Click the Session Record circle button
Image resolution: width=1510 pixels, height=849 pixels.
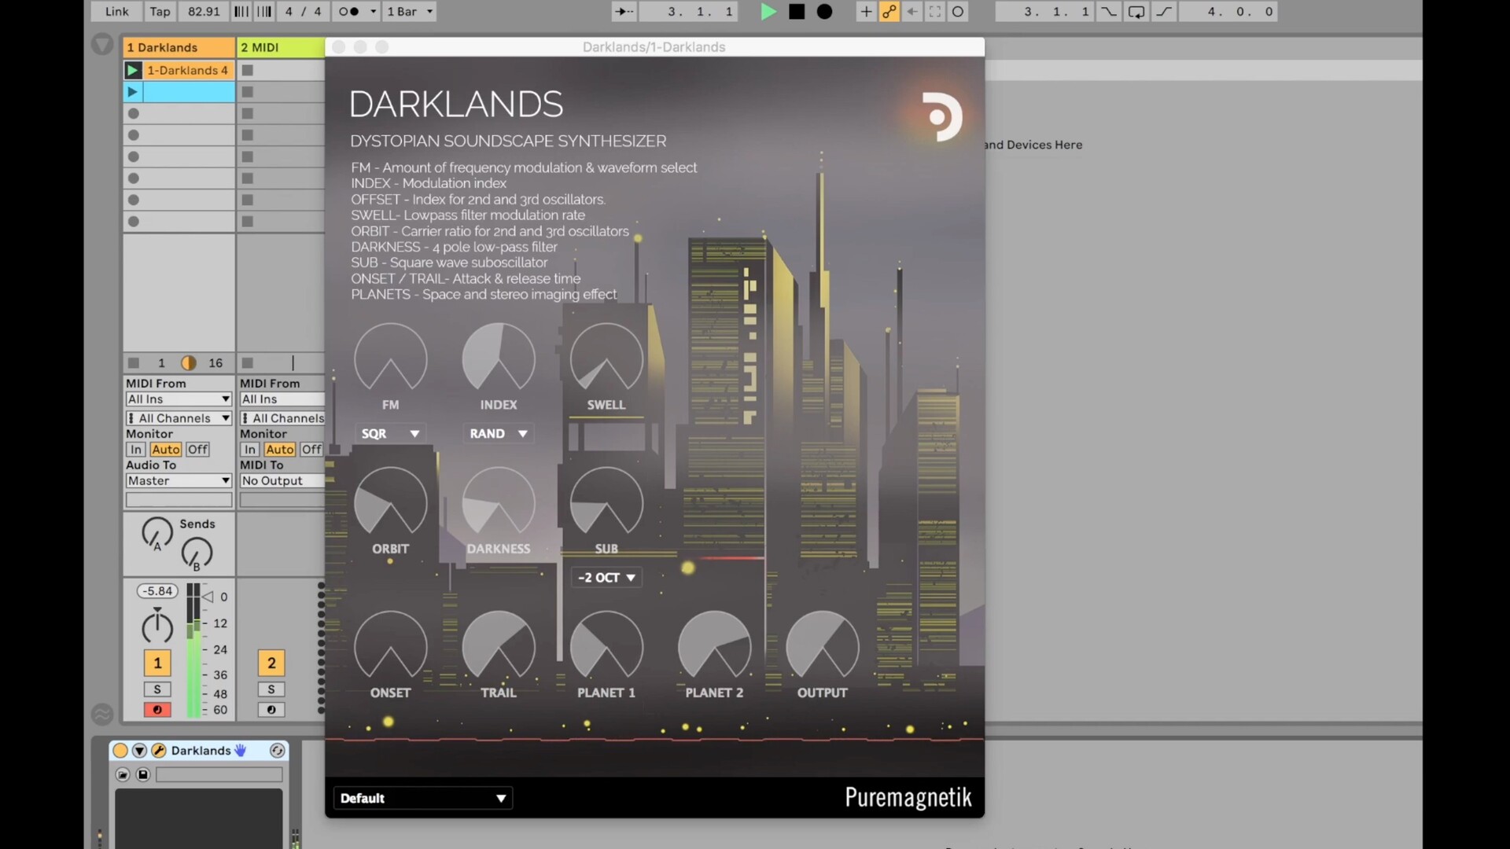[957, 12]
